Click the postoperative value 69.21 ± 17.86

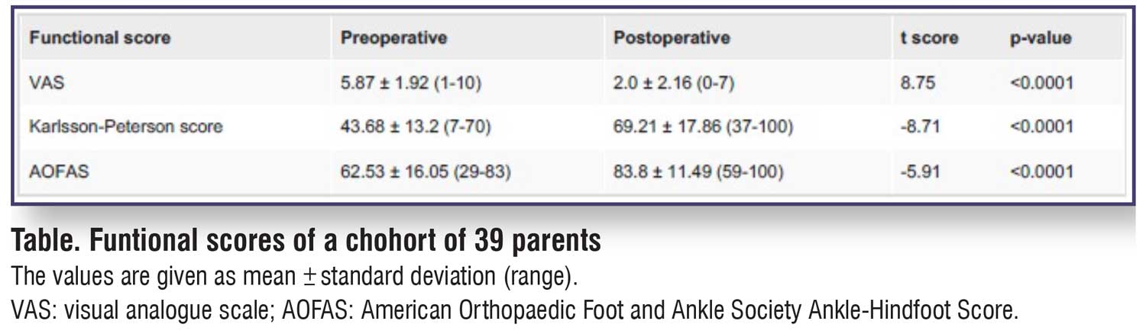coord(703,127)
